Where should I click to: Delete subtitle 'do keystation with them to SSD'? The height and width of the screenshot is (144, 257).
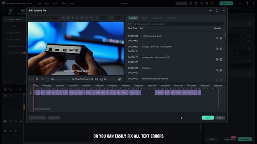221,60
